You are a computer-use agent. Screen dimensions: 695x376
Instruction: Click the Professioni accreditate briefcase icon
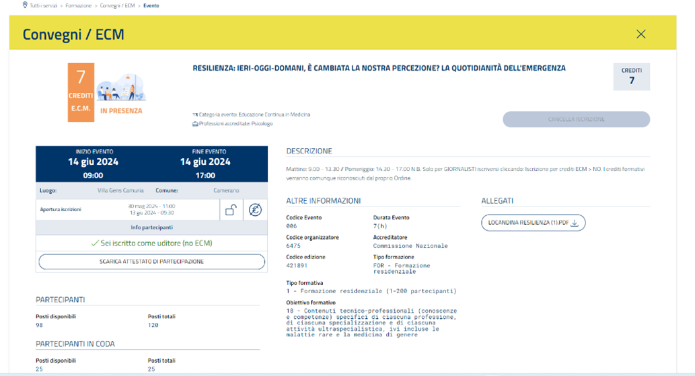point(195,124)
